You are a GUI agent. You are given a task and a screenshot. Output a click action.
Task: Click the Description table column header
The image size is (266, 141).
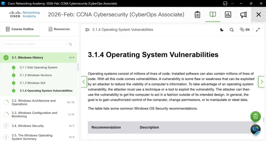[x=149, y=127]
